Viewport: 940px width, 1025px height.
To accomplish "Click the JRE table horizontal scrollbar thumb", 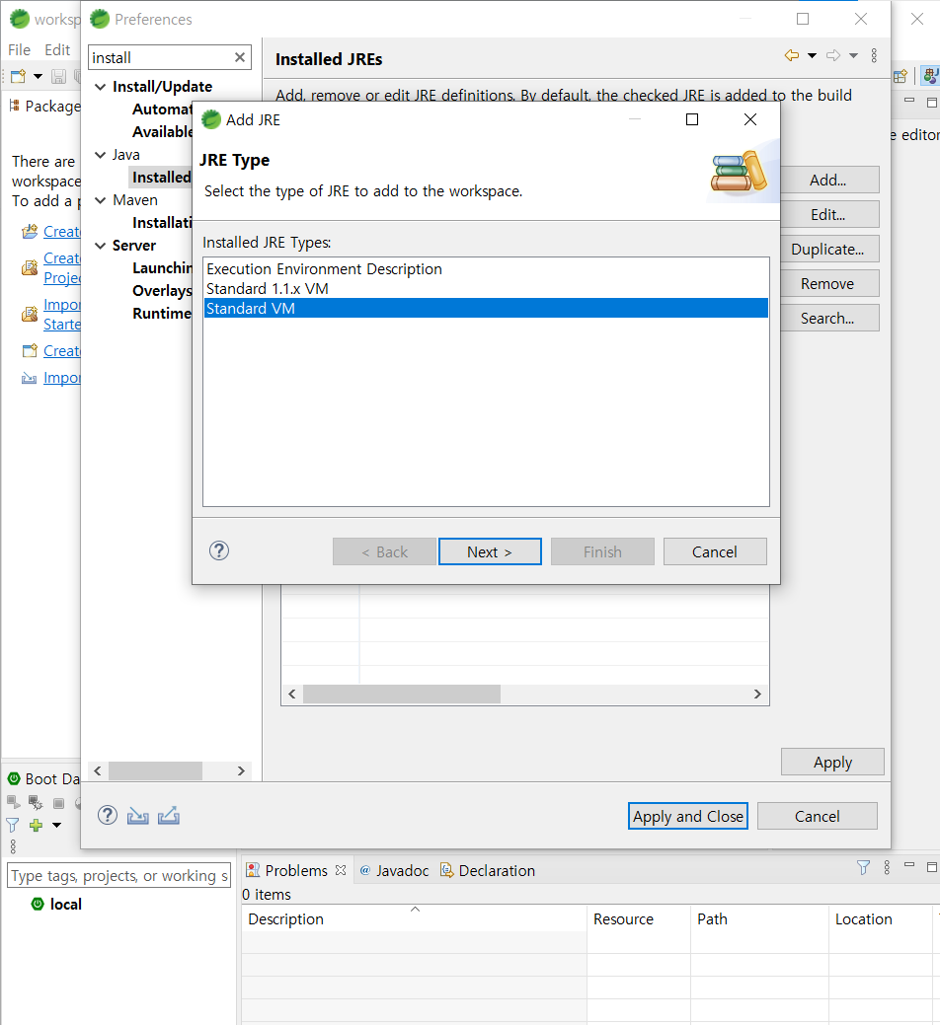I will tap(402, 694).
